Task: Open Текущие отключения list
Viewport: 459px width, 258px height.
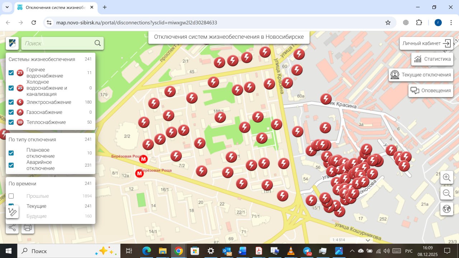Action: [421, 75]
